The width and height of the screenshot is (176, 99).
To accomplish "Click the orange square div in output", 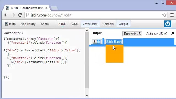I will (x=114, y=54).
